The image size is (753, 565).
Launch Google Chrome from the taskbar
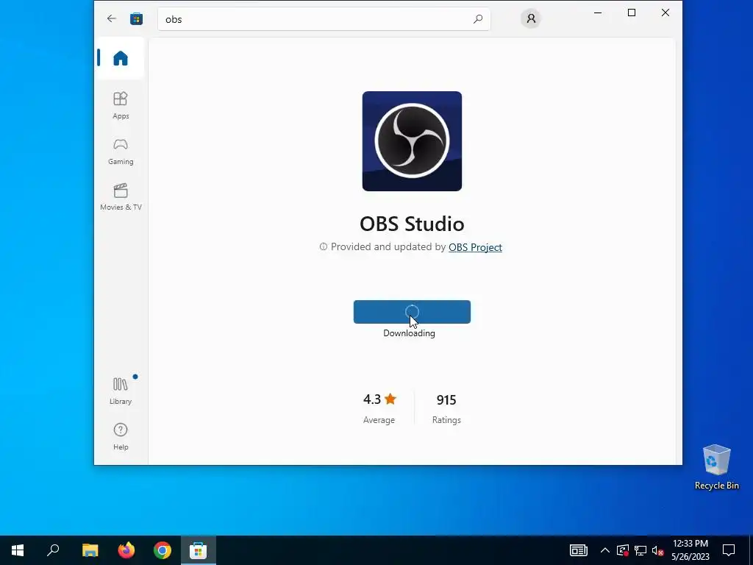pyautogui.click(x=163, y=550)
